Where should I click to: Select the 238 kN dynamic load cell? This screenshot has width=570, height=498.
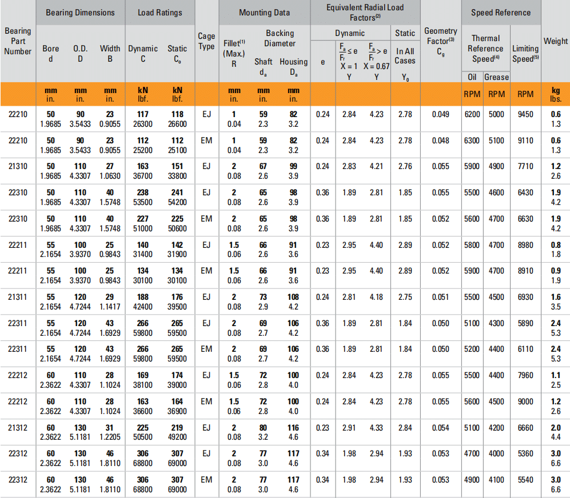coord(142,192)
